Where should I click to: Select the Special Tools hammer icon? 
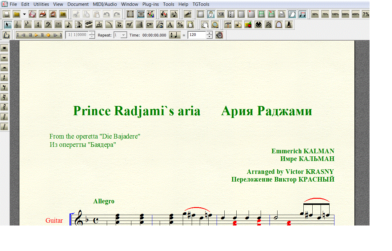click(228, 25)
